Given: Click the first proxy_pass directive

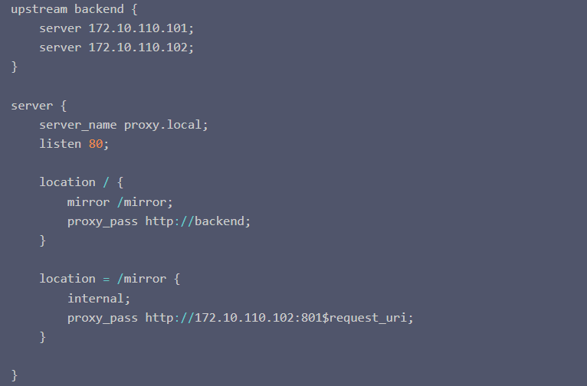Looking at the screenshot, I should pos(103,221).
